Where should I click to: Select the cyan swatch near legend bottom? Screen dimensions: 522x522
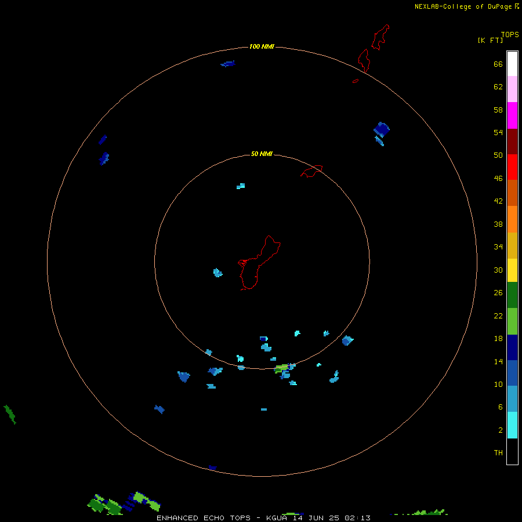[x=512, y=425]
